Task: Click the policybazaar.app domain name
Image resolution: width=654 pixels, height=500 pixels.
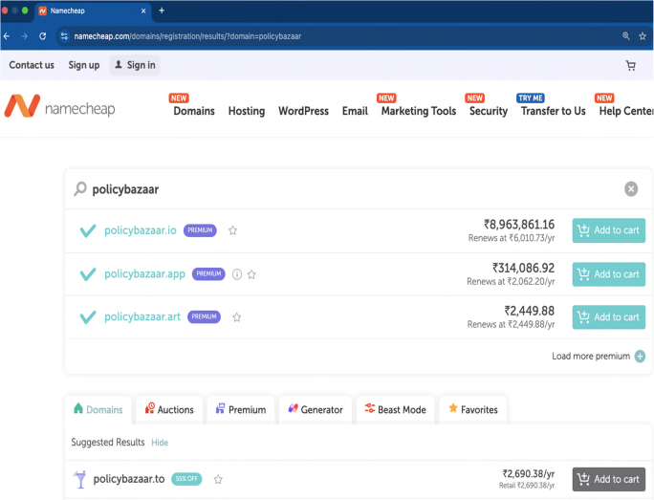Action: (144, 274)
